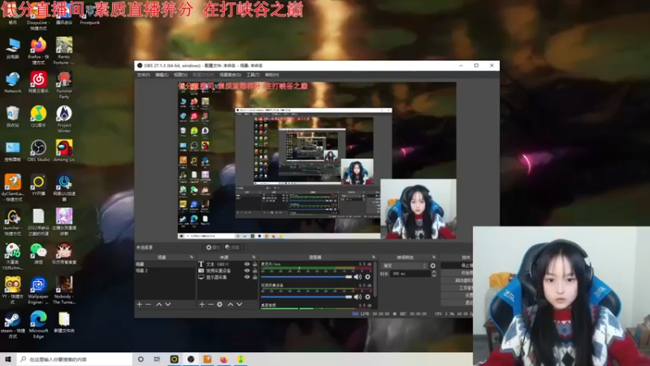Open Wallpaper Engine desktop shortcut

click(x=38, y=290)
